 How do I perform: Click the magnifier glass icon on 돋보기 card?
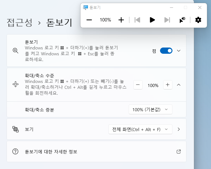[16, 51]
